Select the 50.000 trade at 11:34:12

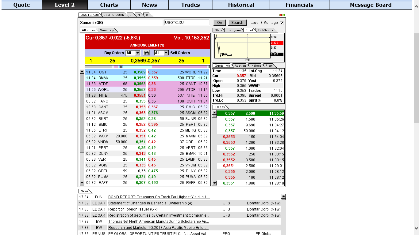[x=251, y=131]
